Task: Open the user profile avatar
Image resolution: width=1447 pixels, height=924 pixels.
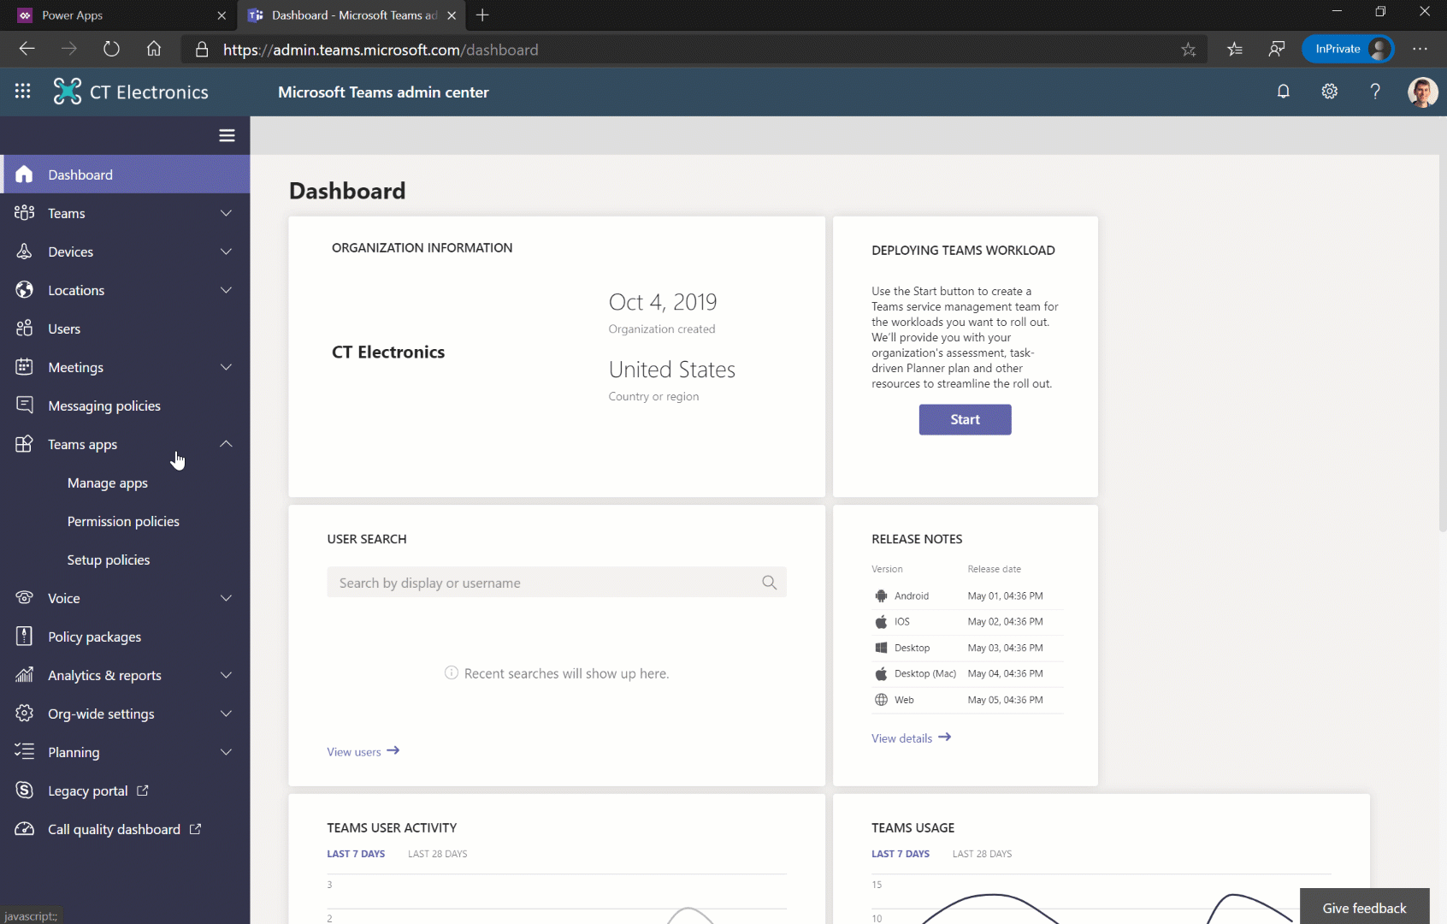Action: tap(1422, 92)
